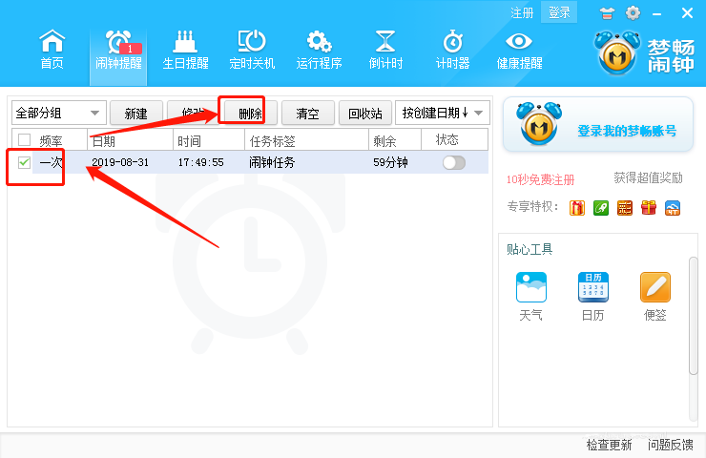The height and width of the screenshot is (458, 706).
Task: Open settings gear icon in title bar
Action: coord(633,13)
